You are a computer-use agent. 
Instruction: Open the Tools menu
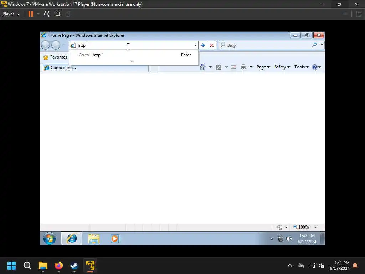pyautogui.click(x=302, y=67)
